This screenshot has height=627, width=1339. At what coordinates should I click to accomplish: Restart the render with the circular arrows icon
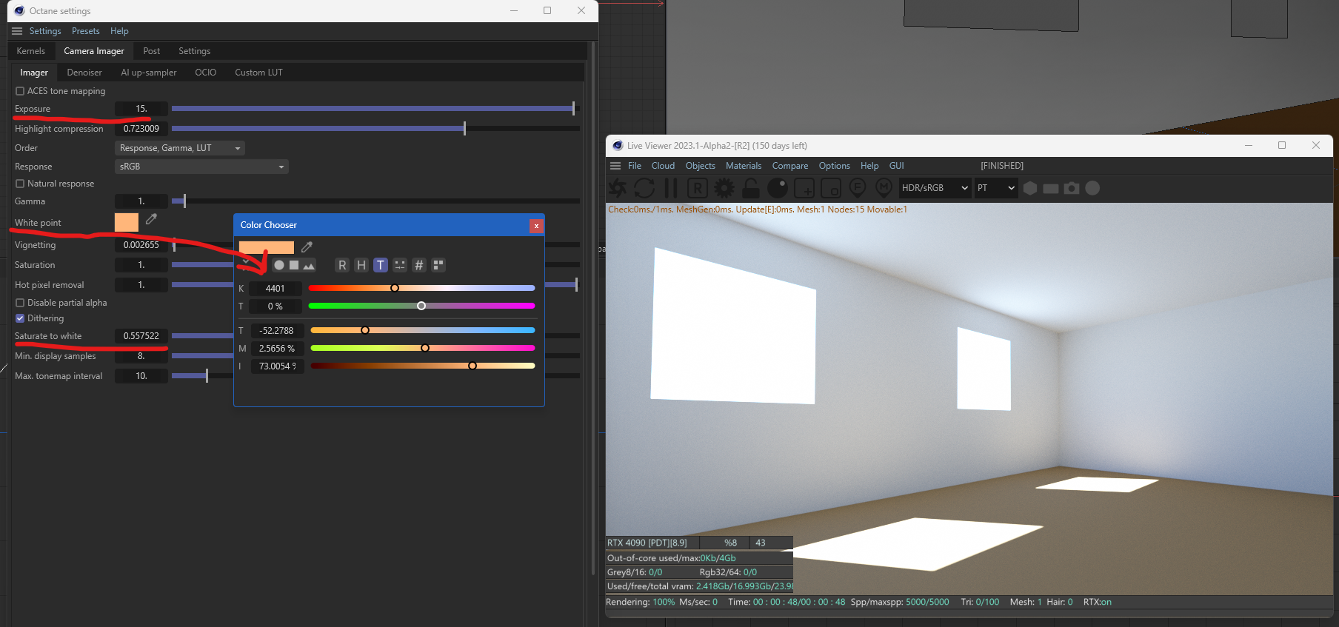[x=644, y=188]
